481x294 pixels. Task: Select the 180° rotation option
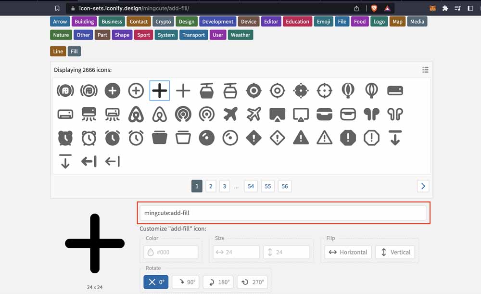pyautogui.click(x=218, y=282)
